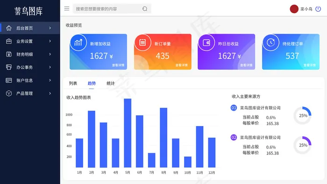
Task: Click the purple 02 badge
Action: pyautogui.click(x=234, y=137)
